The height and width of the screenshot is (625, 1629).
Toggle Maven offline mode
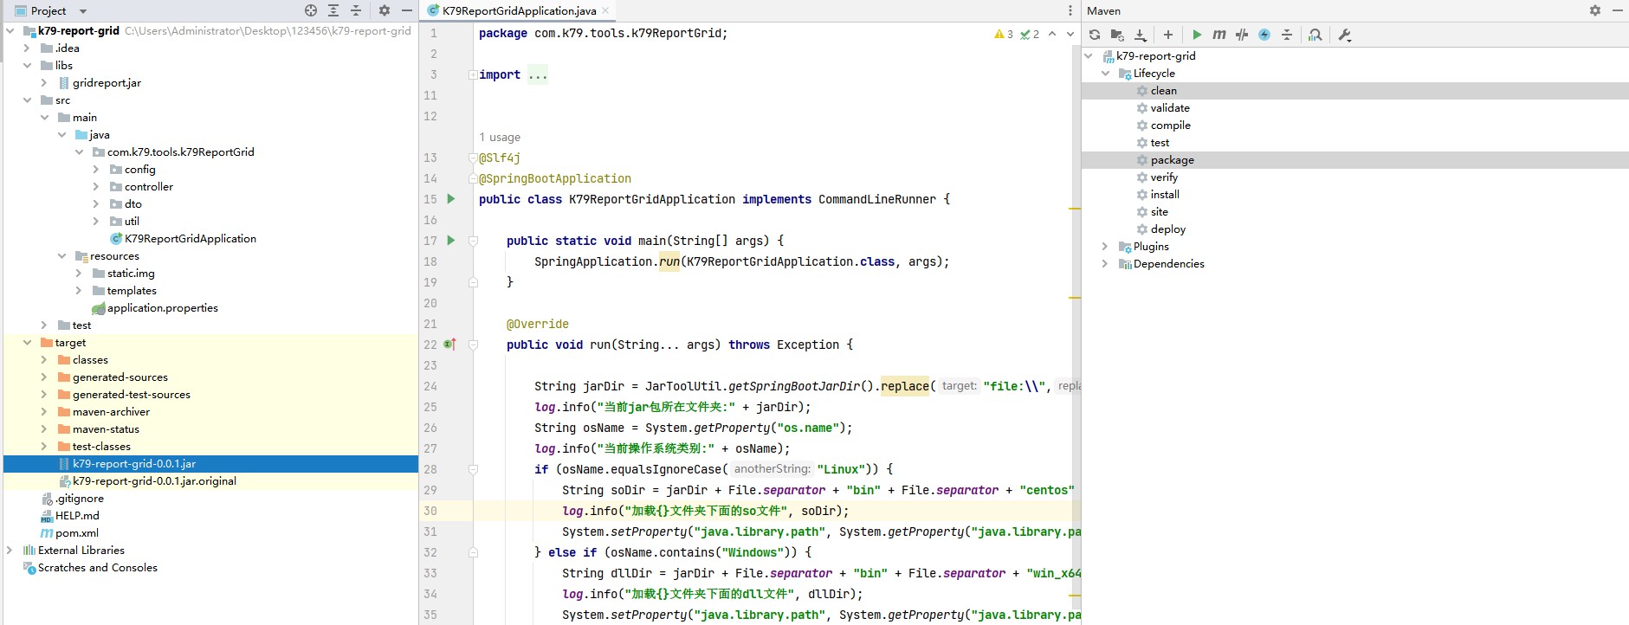click(1242, 35)
